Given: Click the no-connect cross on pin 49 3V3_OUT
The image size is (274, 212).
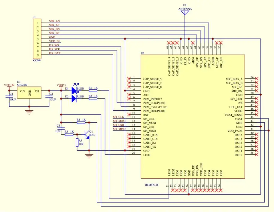Looking at the screenshot, I should [257, 99].
